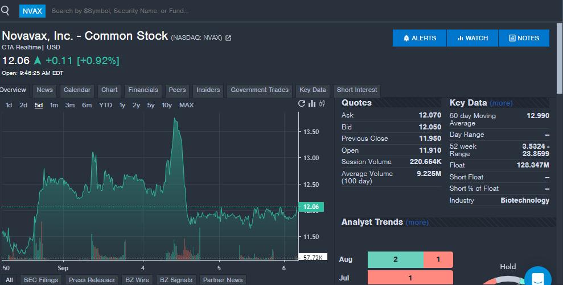Open the chat support bubble icon
The width and height of the screenshot is (563, 285).
pyautogui.click(x=538, y=276)
